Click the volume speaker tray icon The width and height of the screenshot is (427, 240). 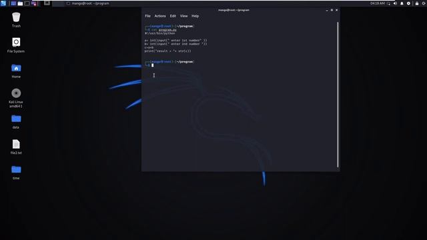click(395, 3)
